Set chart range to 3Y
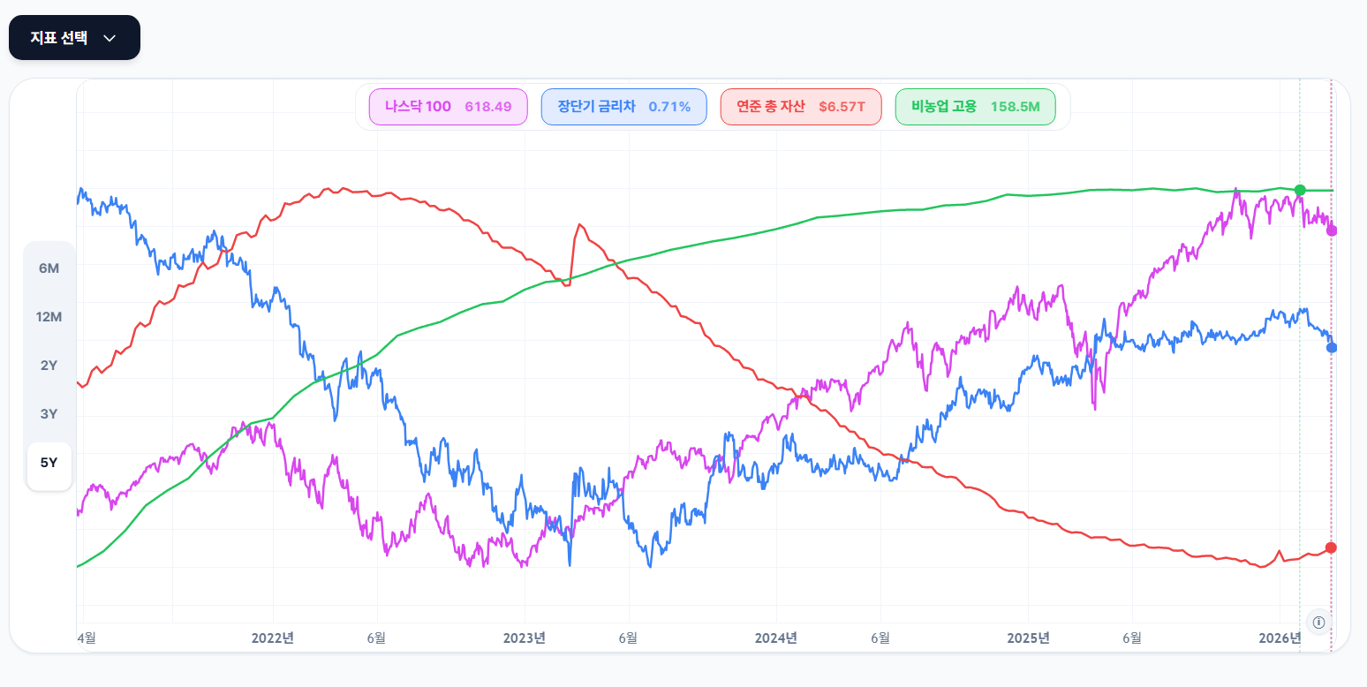This screenshot has width=1367, height=687. coord(49,414)
